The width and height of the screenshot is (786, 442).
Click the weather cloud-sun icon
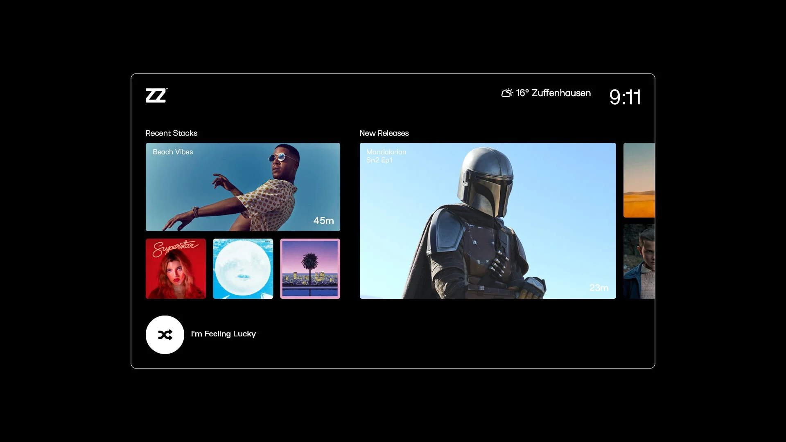[x=507, y=93]
